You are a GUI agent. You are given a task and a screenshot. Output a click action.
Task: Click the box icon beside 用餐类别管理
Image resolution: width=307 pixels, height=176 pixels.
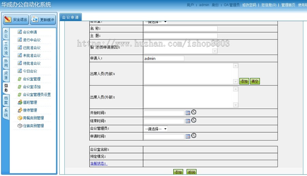tap(20, 118)
